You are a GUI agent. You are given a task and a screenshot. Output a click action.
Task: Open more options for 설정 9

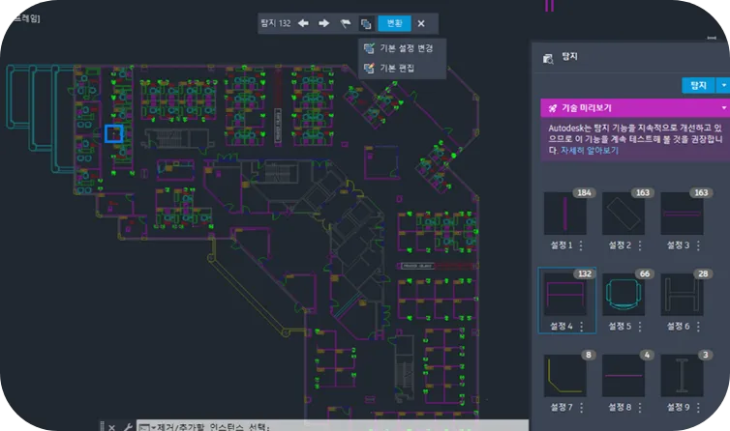[x=698, y=408]
